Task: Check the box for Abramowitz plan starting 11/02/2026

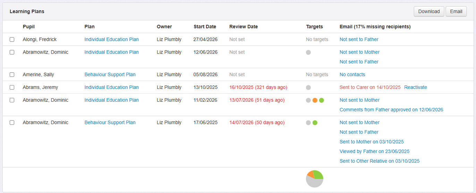Action: (12, 100)
